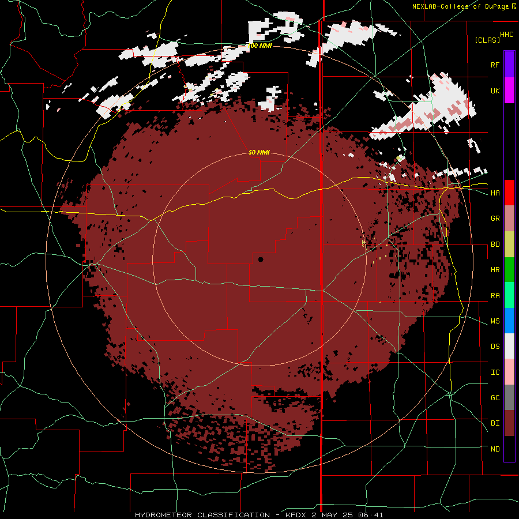Click the dark green HR legend swatch
519x519 pixels.
coord(509,269)
